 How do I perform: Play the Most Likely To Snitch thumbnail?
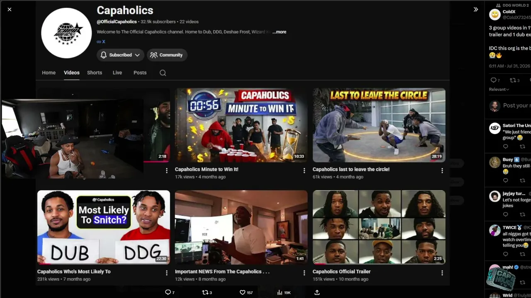[x=104, y=227]
